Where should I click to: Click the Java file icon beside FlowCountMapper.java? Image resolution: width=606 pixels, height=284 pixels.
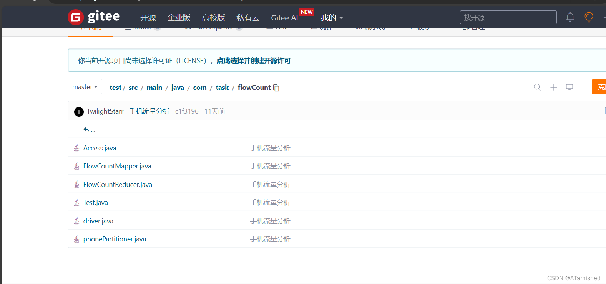[76, 166]
